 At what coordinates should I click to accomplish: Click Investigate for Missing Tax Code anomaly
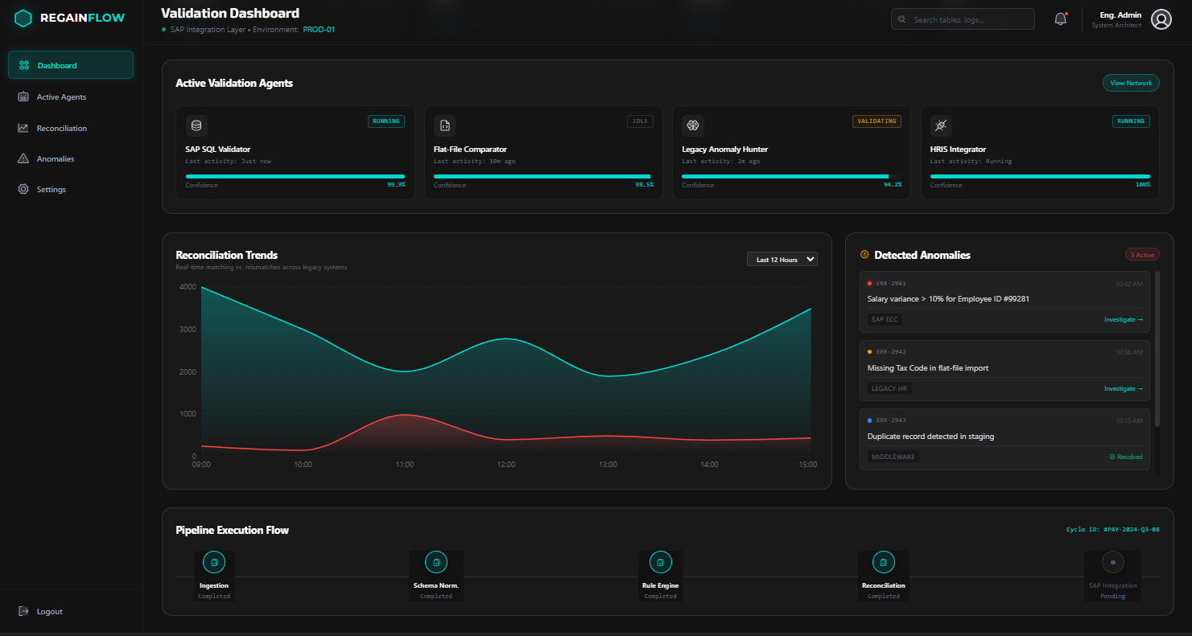click(x=1123, y=389)
